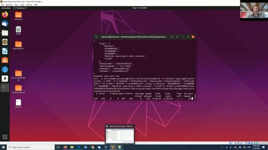Open the clock Mar 19 05:09 menu
The height and width of the screenshot is (150, 268).
(139, 8)
